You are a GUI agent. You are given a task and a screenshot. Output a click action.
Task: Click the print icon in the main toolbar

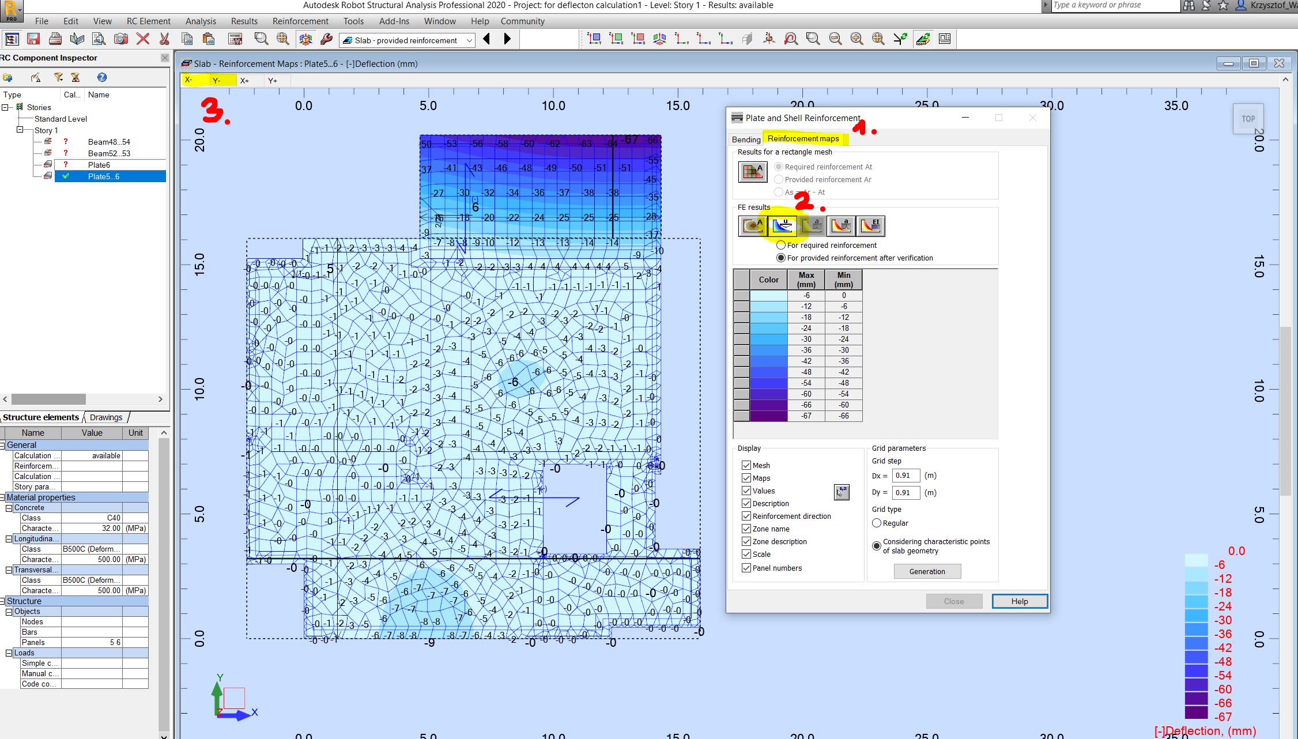point(55,39)
